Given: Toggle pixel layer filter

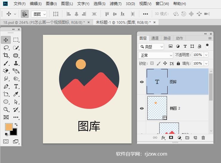Looking at the screenshot, I should point(171,46).
